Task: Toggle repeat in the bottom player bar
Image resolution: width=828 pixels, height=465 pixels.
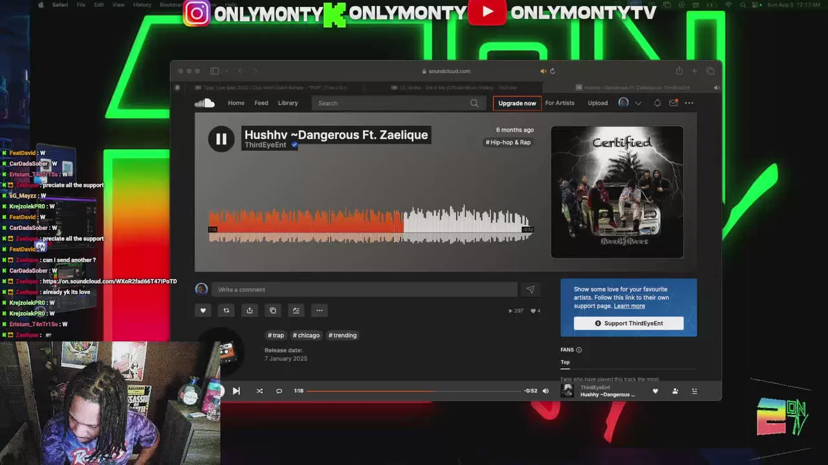Action: click(x=279, y=391)
